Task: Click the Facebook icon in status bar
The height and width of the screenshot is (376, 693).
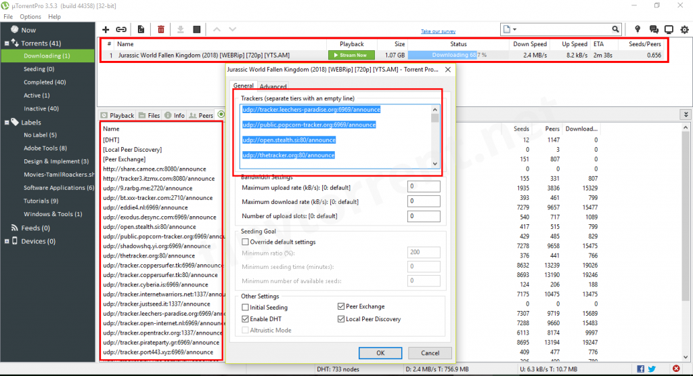Action: tap(640, 369)
